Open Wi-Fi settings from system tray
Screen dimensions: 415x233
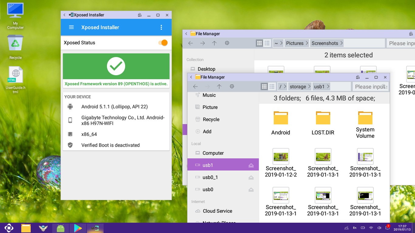[x=371, y=228]
